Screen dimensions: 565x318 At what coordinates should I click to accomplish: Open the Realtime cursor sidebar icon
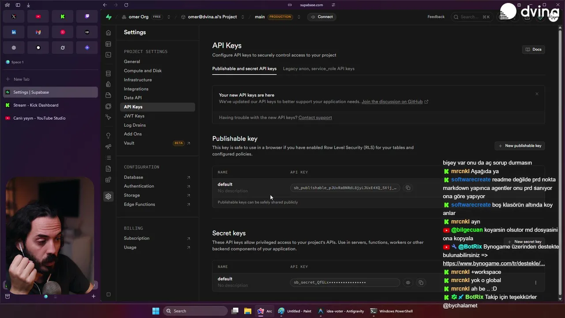click(x=108, y=117)
